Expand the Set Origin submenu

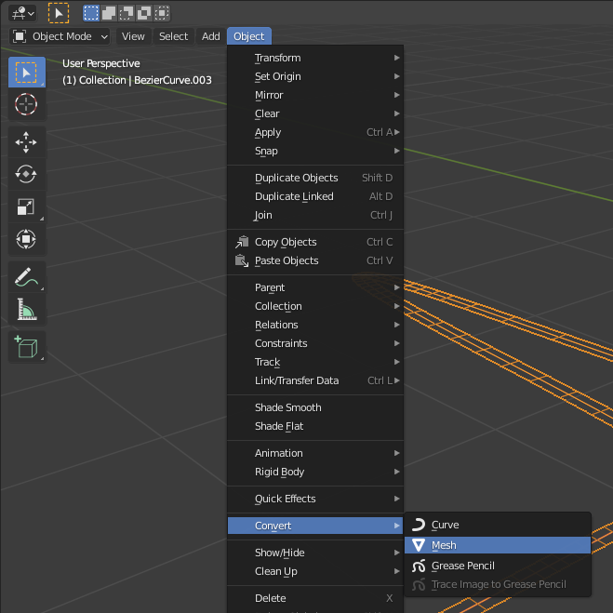tap(315, 76)
